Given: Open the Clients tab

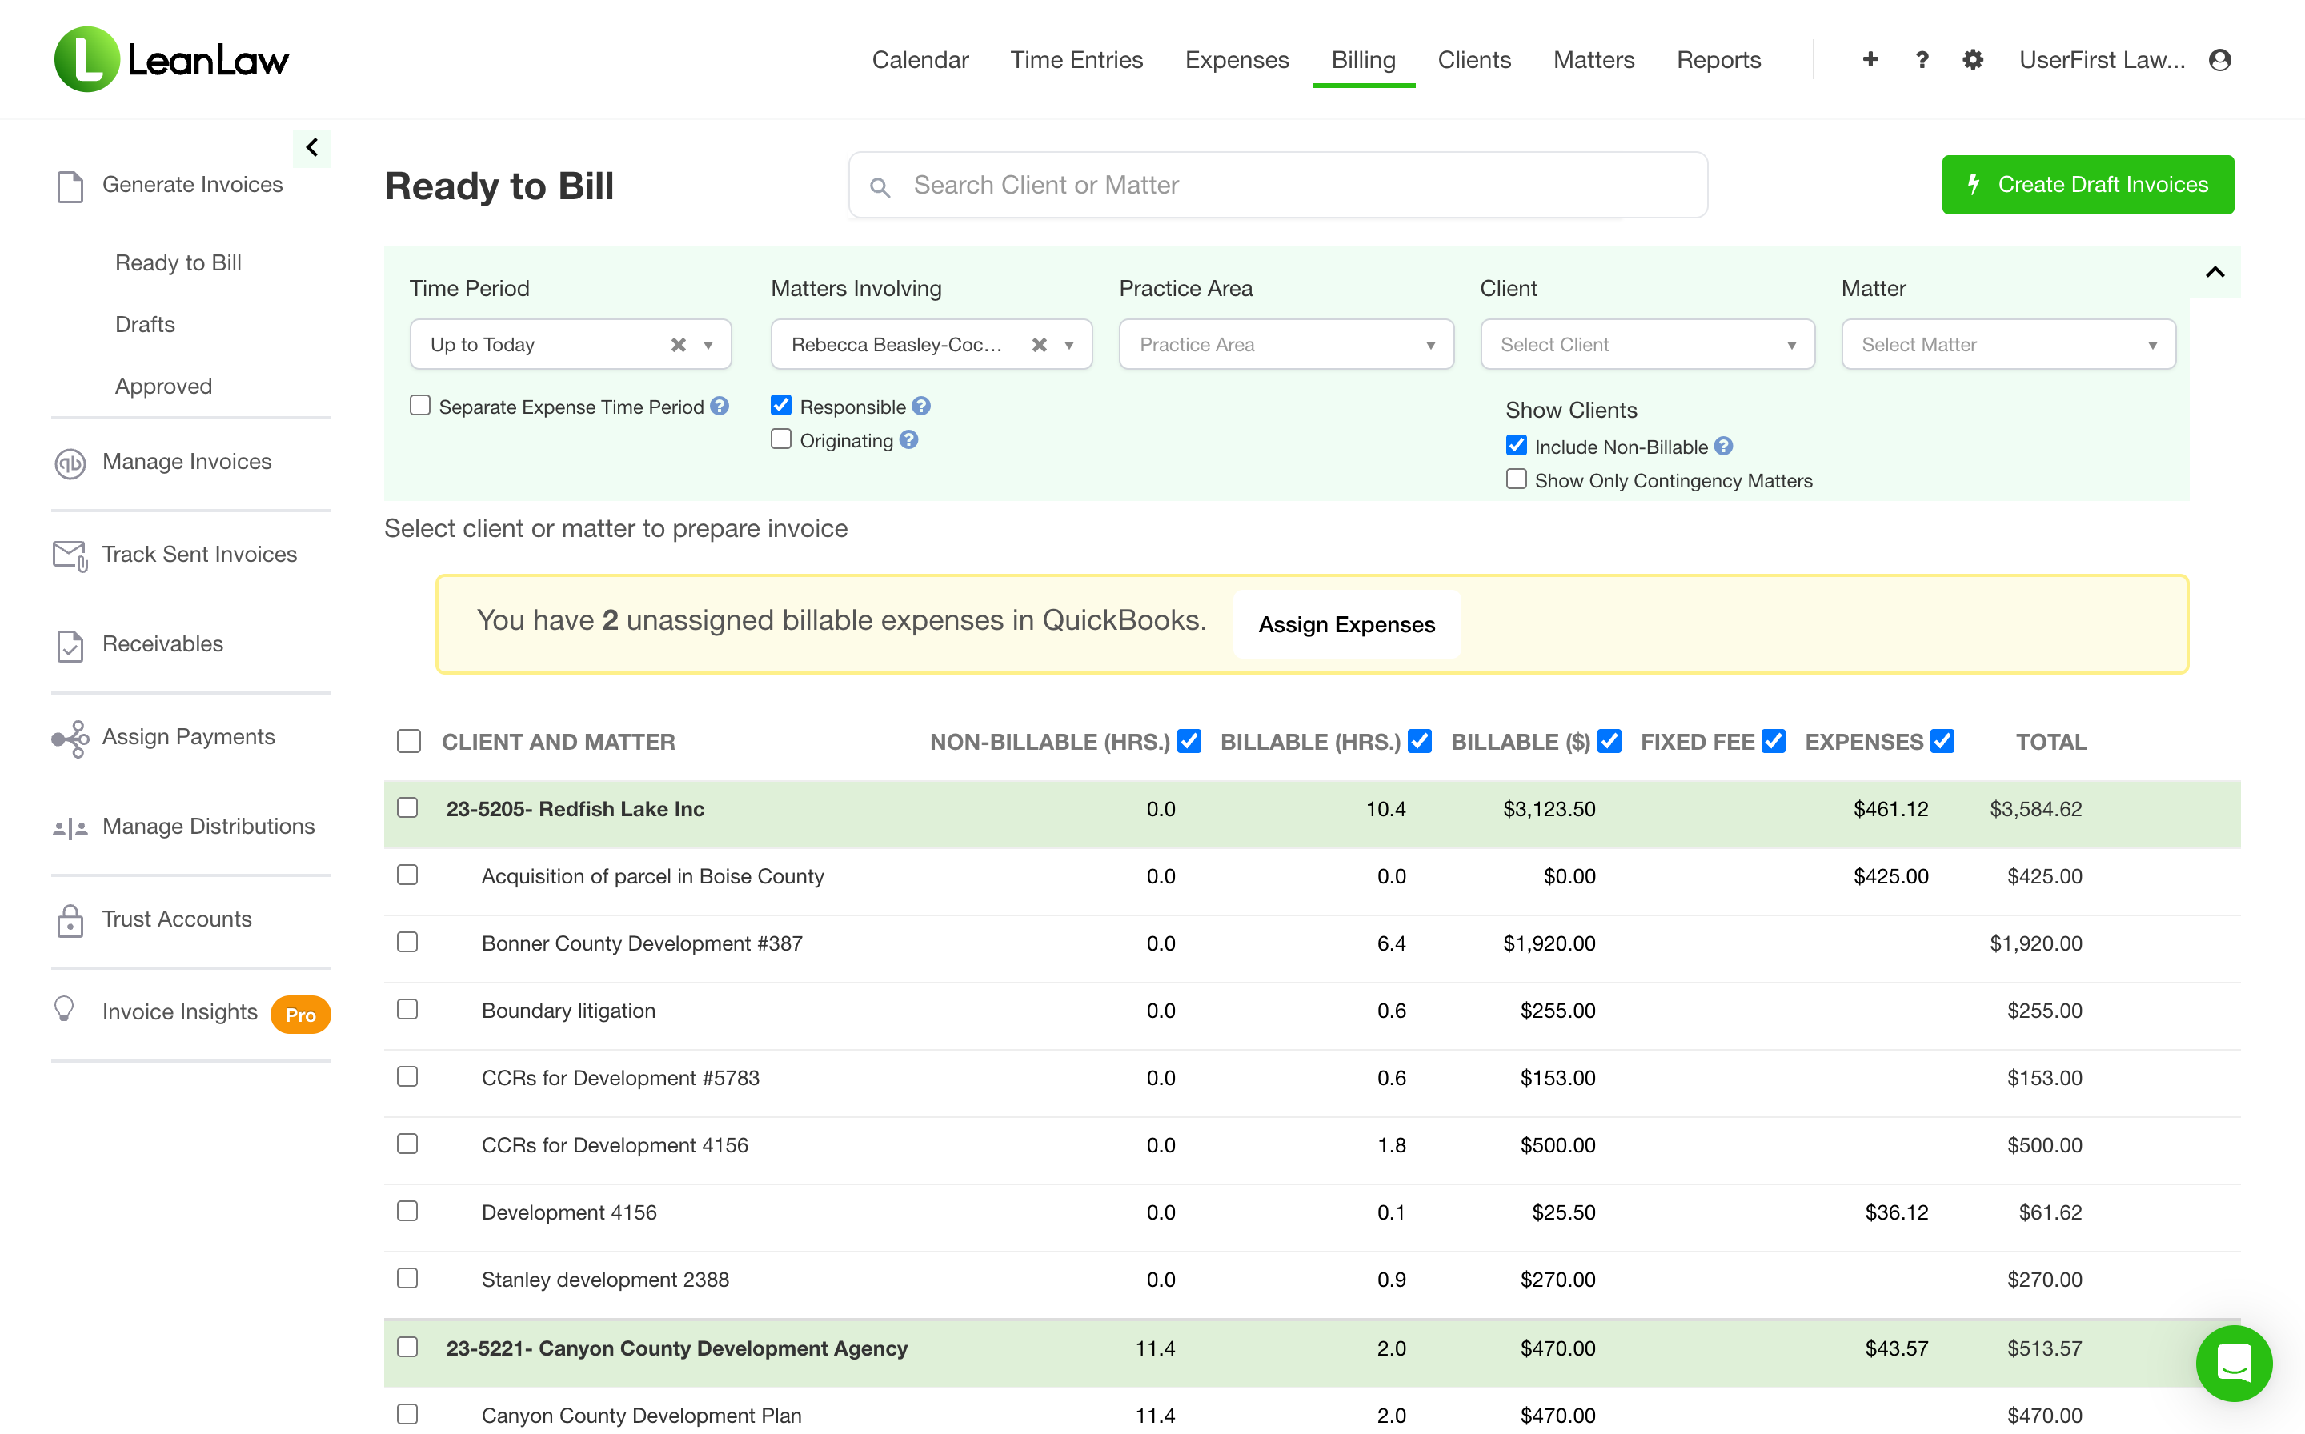Looking at the screenshot, I should tap(1474, 60).
